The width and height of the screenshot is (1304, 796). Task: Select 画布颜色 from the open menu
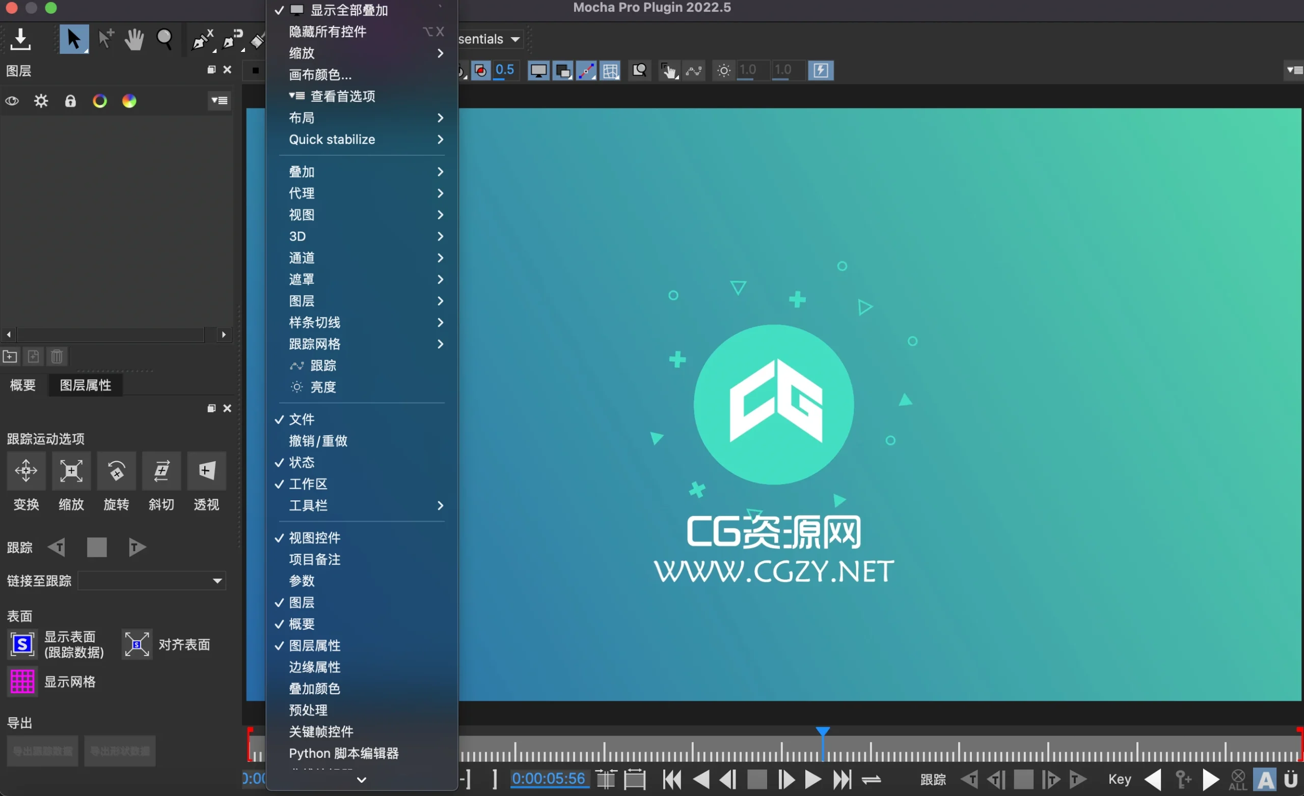[x=320, y=75]
